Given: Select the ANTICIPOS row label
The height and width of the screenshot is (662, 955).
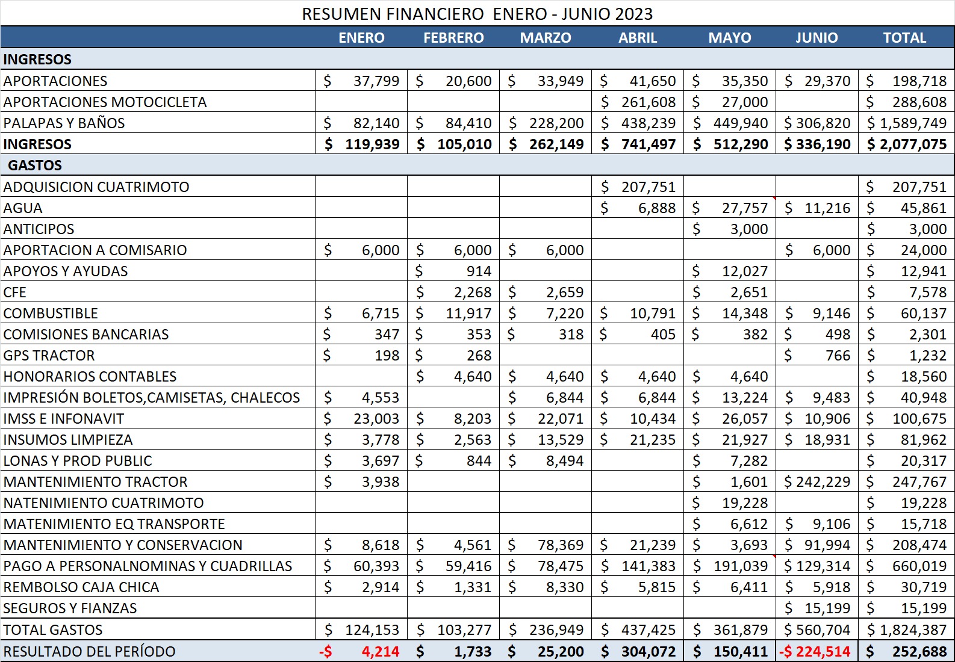Looking at the screenshot, I should [39, 229].
